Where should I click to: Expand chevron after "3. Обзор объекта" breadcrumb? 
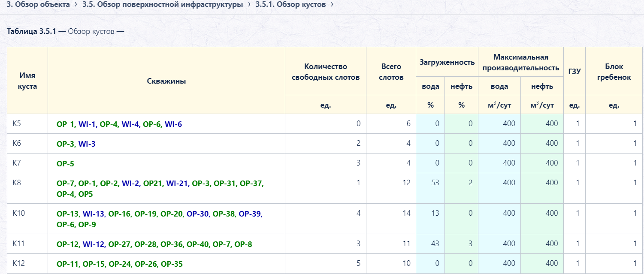point(76,4)
